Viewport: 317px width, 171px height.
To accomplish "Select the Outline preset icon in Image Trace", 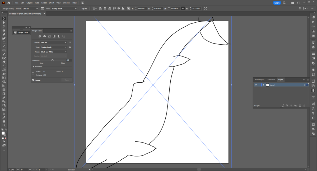I will pyautogui.click(x=64, y=36).
